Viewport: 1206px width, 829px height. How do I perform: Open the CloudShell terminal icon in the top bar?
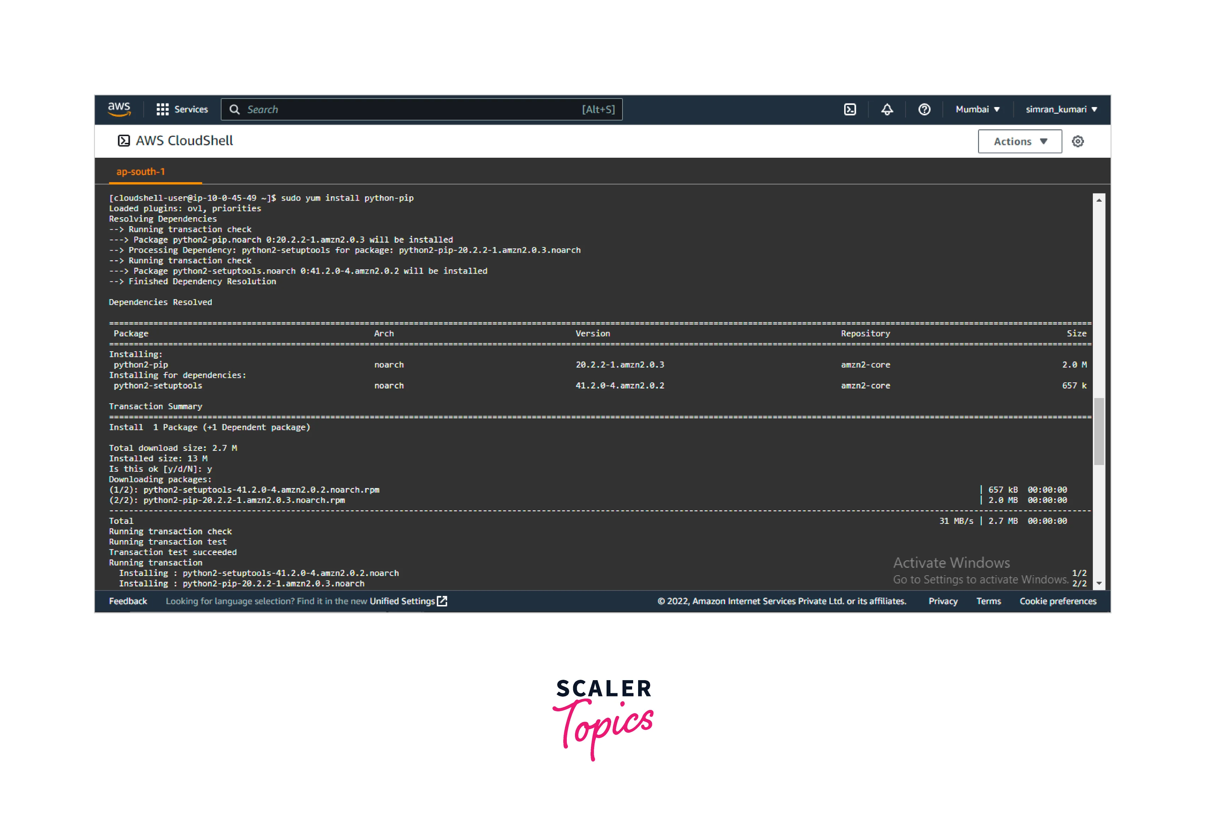pos(850,109)
